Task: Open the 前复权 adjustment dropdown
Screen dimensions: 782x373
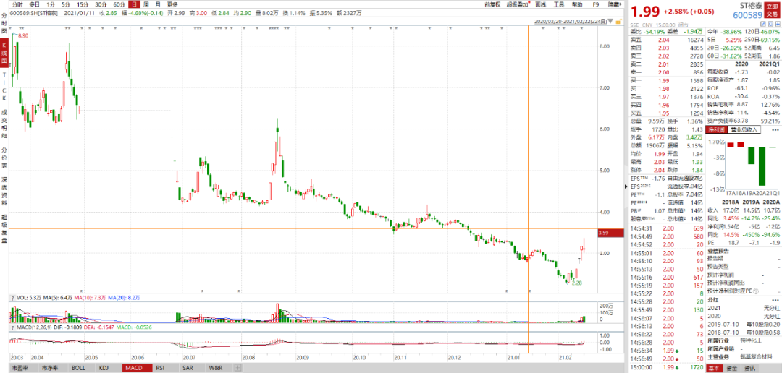Action: click(492, 4)
